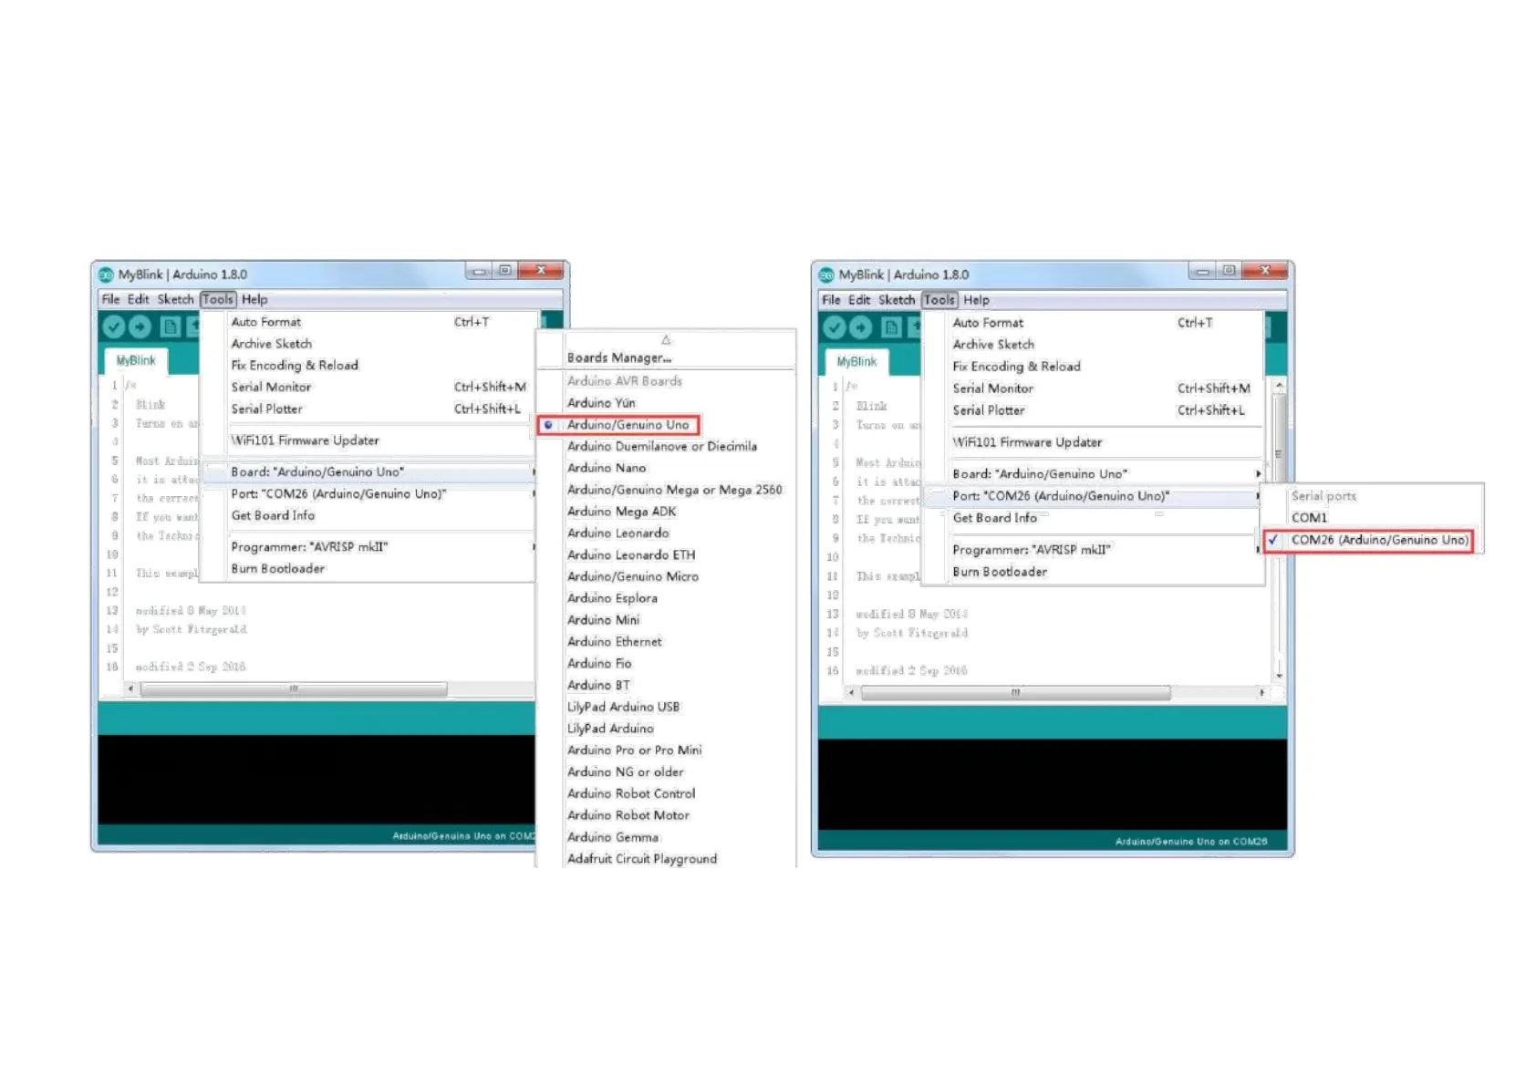Click horizontal scroll-right arrow in the serial-ports window
Image resolution: width=1536 pixels, height=1087 pixels.
pos(1262,693)
